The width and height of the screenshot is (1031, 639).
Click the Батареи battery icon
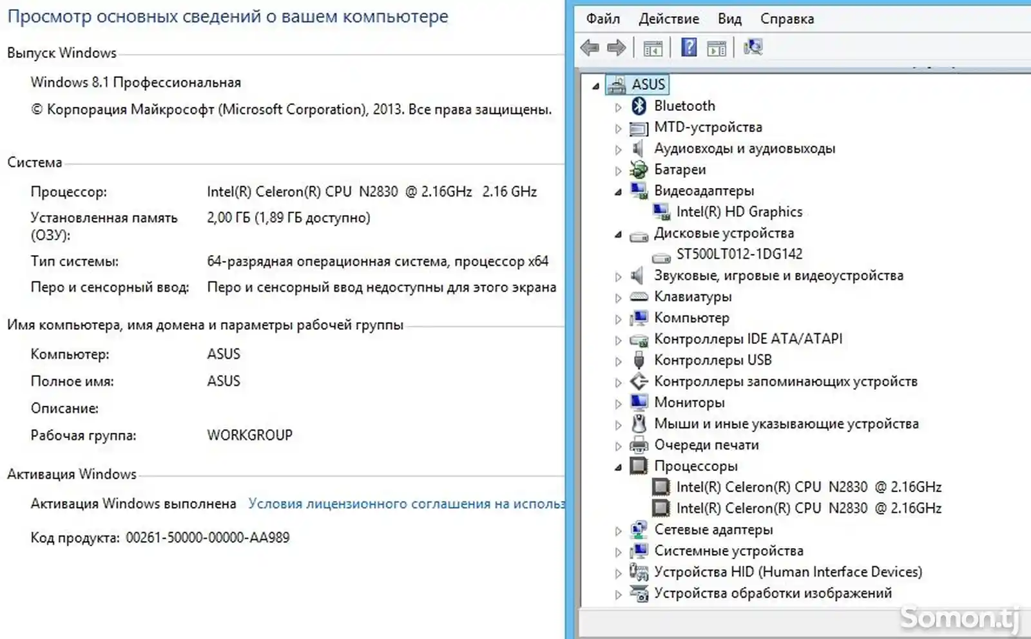point(639,169)
